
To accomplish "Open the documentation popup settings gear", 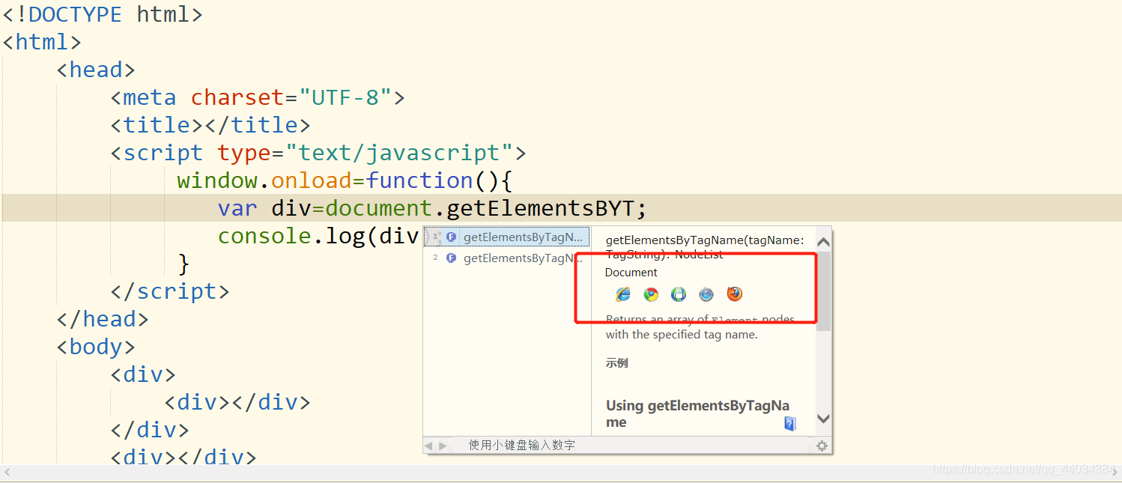I will [x=822, y=445].
